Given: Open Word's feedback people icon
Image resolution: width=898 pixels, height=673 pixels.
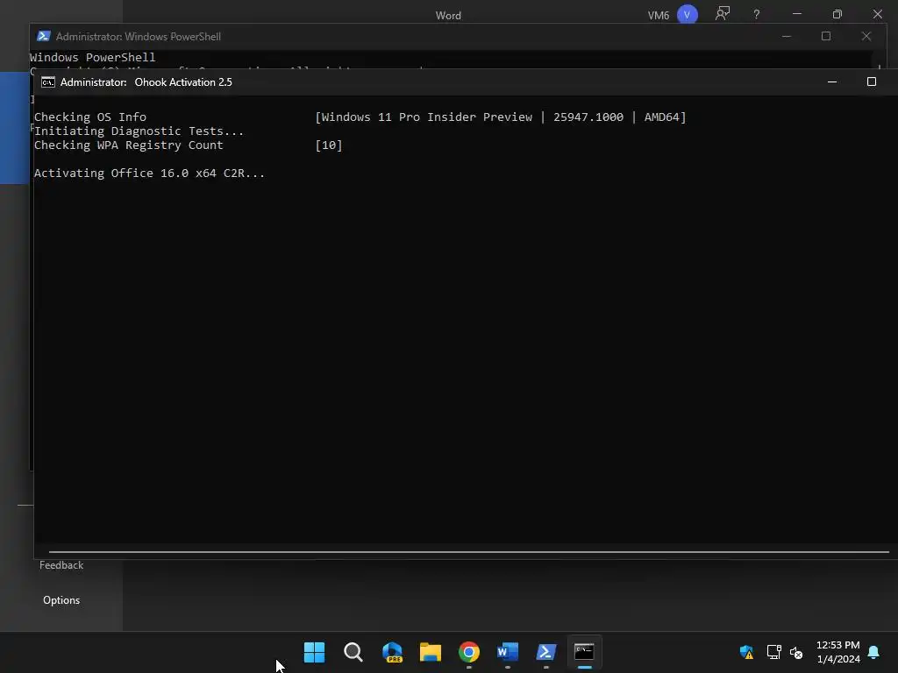Looking at the screenshot, I should click(x=723, y=14).
